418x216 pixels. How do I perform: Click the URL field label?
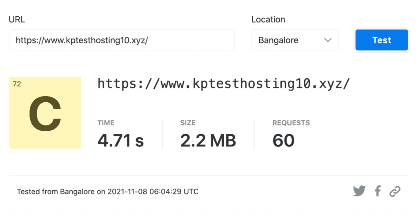(x=17, y=20)
